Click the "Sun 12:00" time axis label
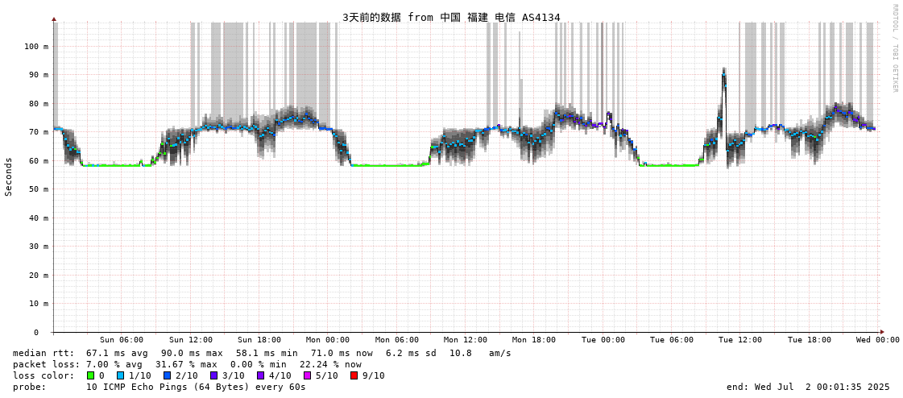Image resolution: width=903 pixels, height=398 pixels. pyautogui.click(x=191, y=340)
